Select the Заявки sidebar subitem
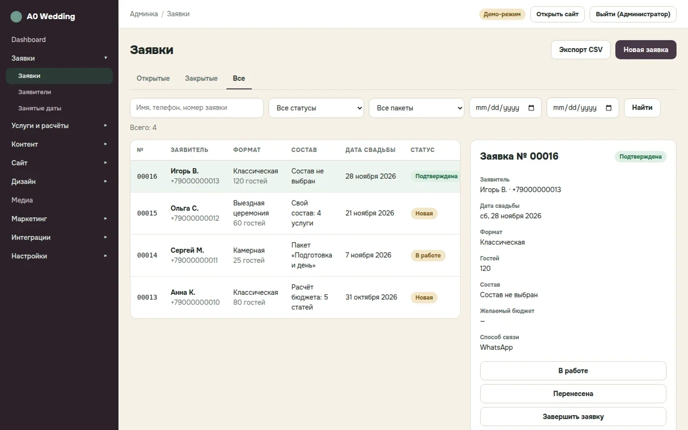 click(59, 76)
